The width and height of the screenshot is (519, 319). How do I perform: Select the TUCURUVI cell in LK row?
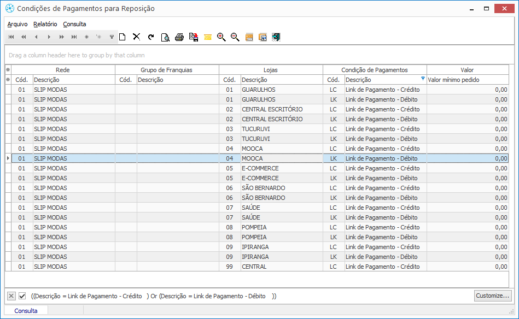(x=281, y=139)
